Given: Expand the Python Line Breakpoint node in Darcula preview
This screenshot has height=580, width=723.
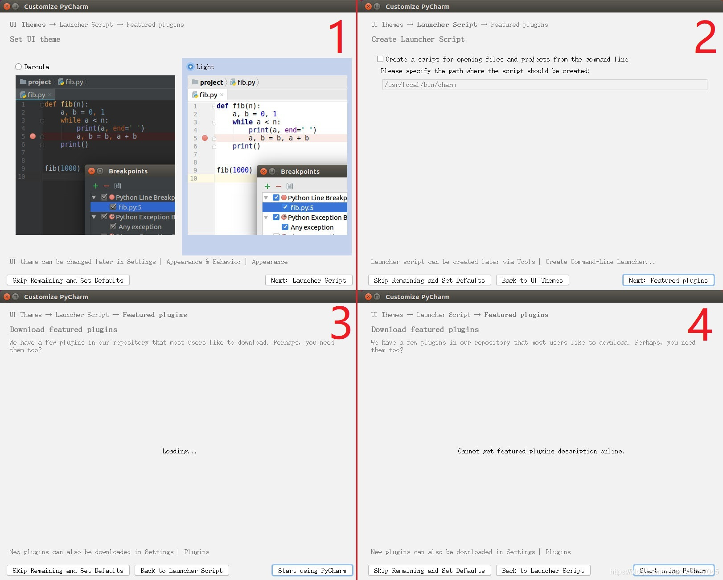Looking at the screenshot, I should pos(94,197).
